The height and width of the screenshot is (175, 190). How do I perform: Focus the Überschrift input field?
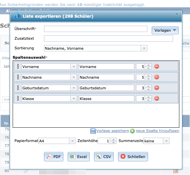point(96,29)
